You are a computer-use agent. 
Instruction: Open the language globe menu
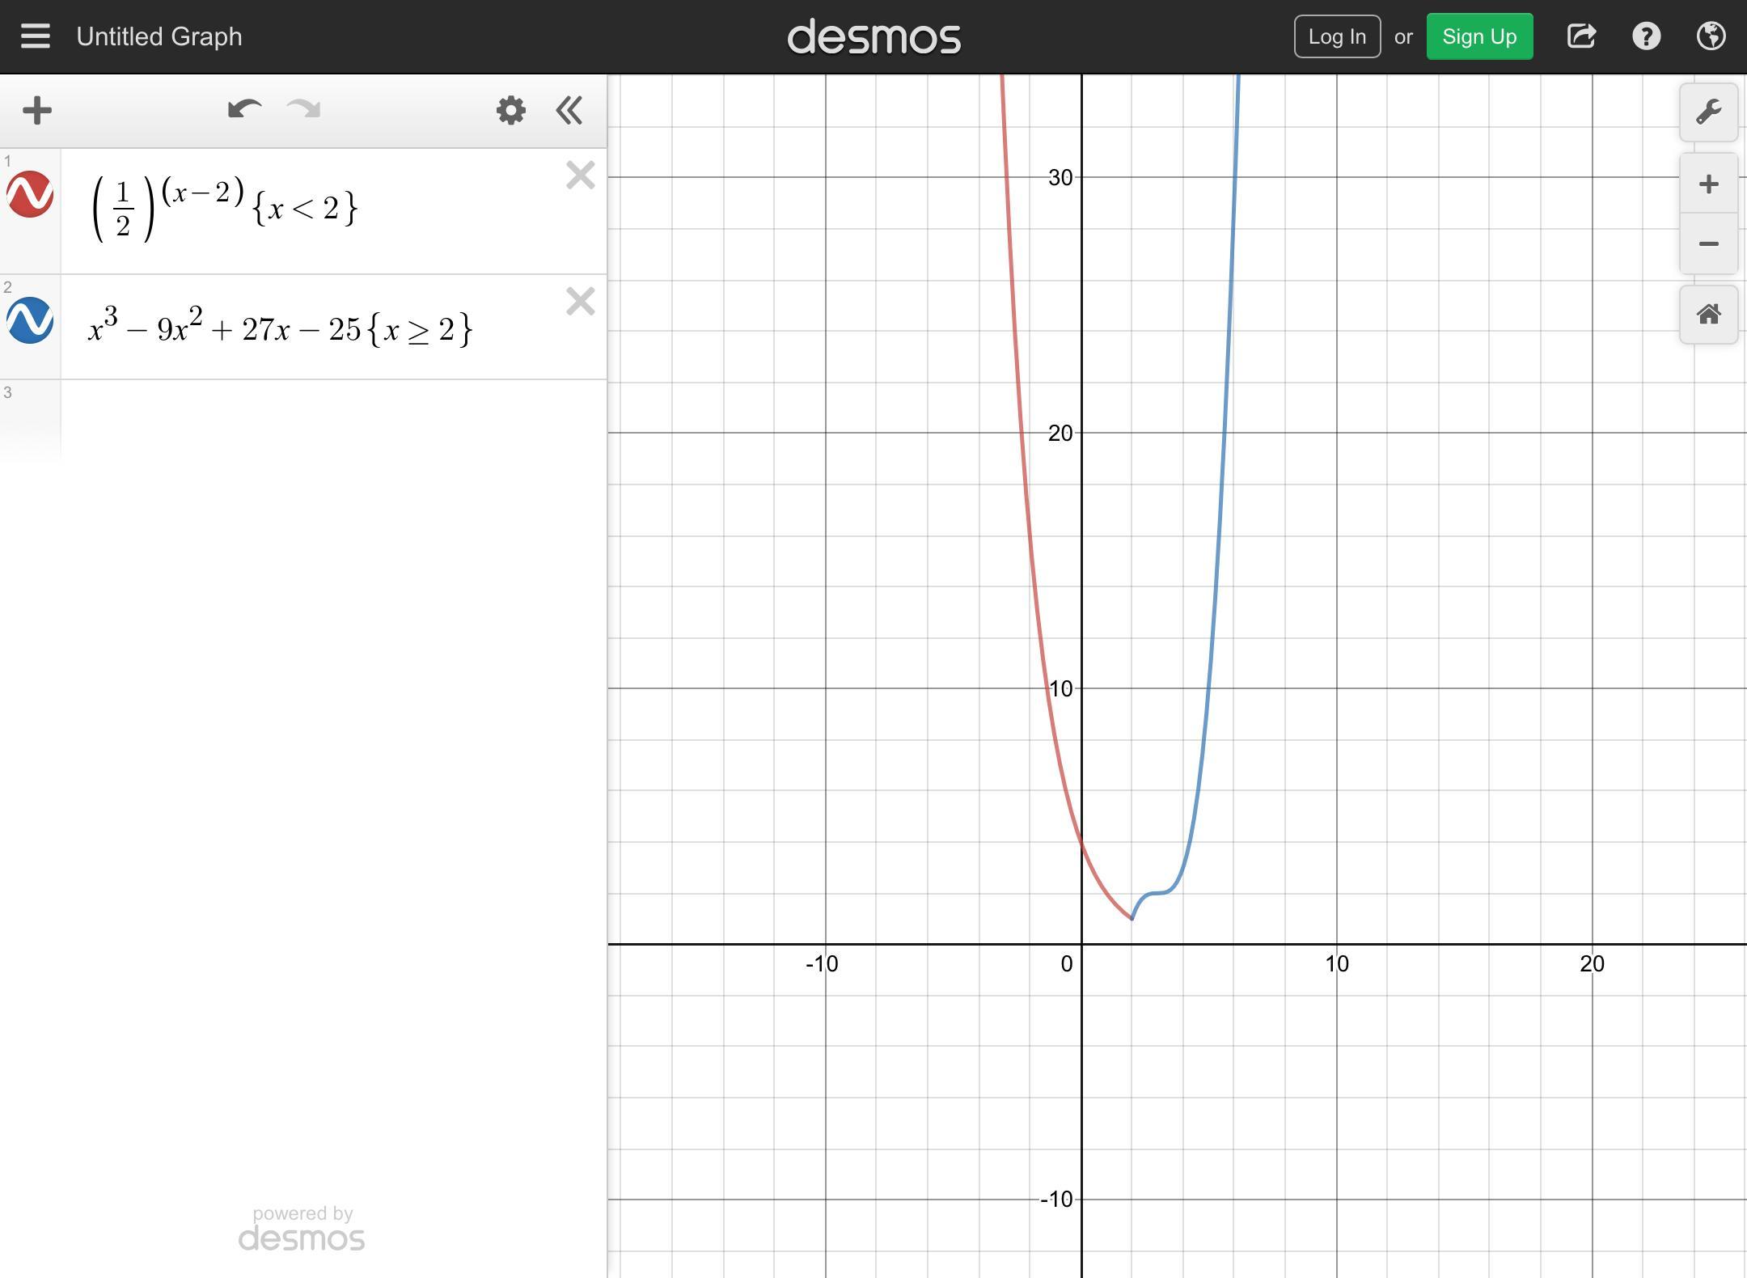(x=1711, y=36)
